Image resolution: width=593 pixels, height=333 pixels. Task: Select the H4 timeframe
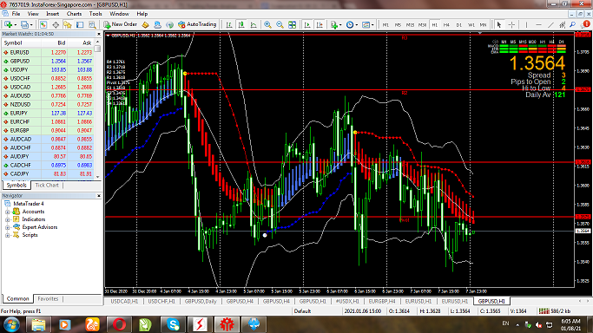pyautogui.click(x=446, y=25)
